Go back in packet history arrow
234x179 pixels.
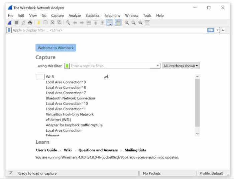tap(75, 23)
